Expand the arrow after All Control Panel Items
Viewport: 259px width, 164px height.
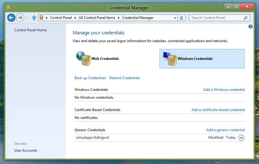118,18
